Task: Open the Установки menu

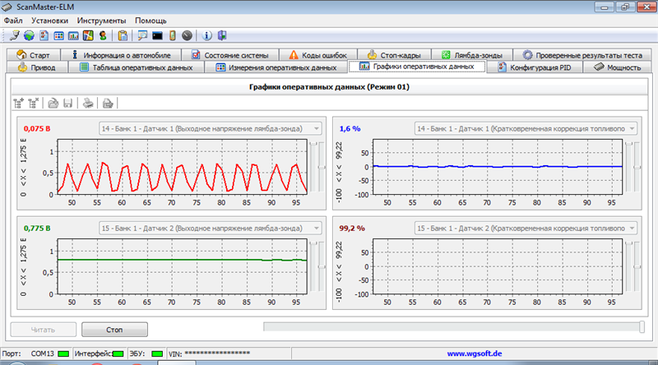Action: tap(49, 21)
